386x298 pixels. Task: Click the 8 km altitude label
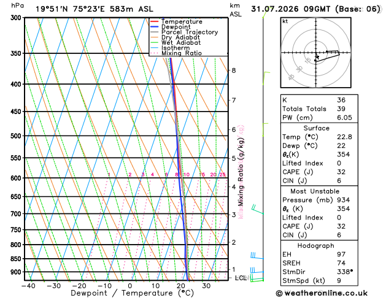tap(233, 71)
